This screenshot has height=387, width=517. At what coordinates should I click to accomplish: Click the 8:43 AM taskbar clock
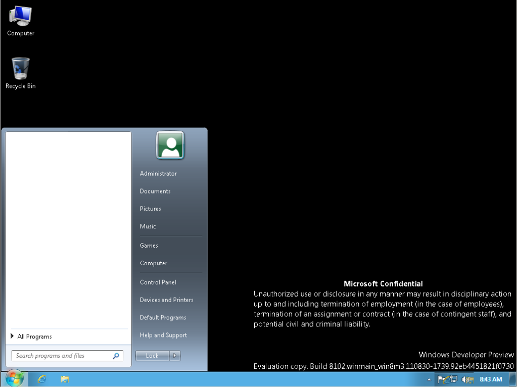pyautogui.click(x=490, y=379)
